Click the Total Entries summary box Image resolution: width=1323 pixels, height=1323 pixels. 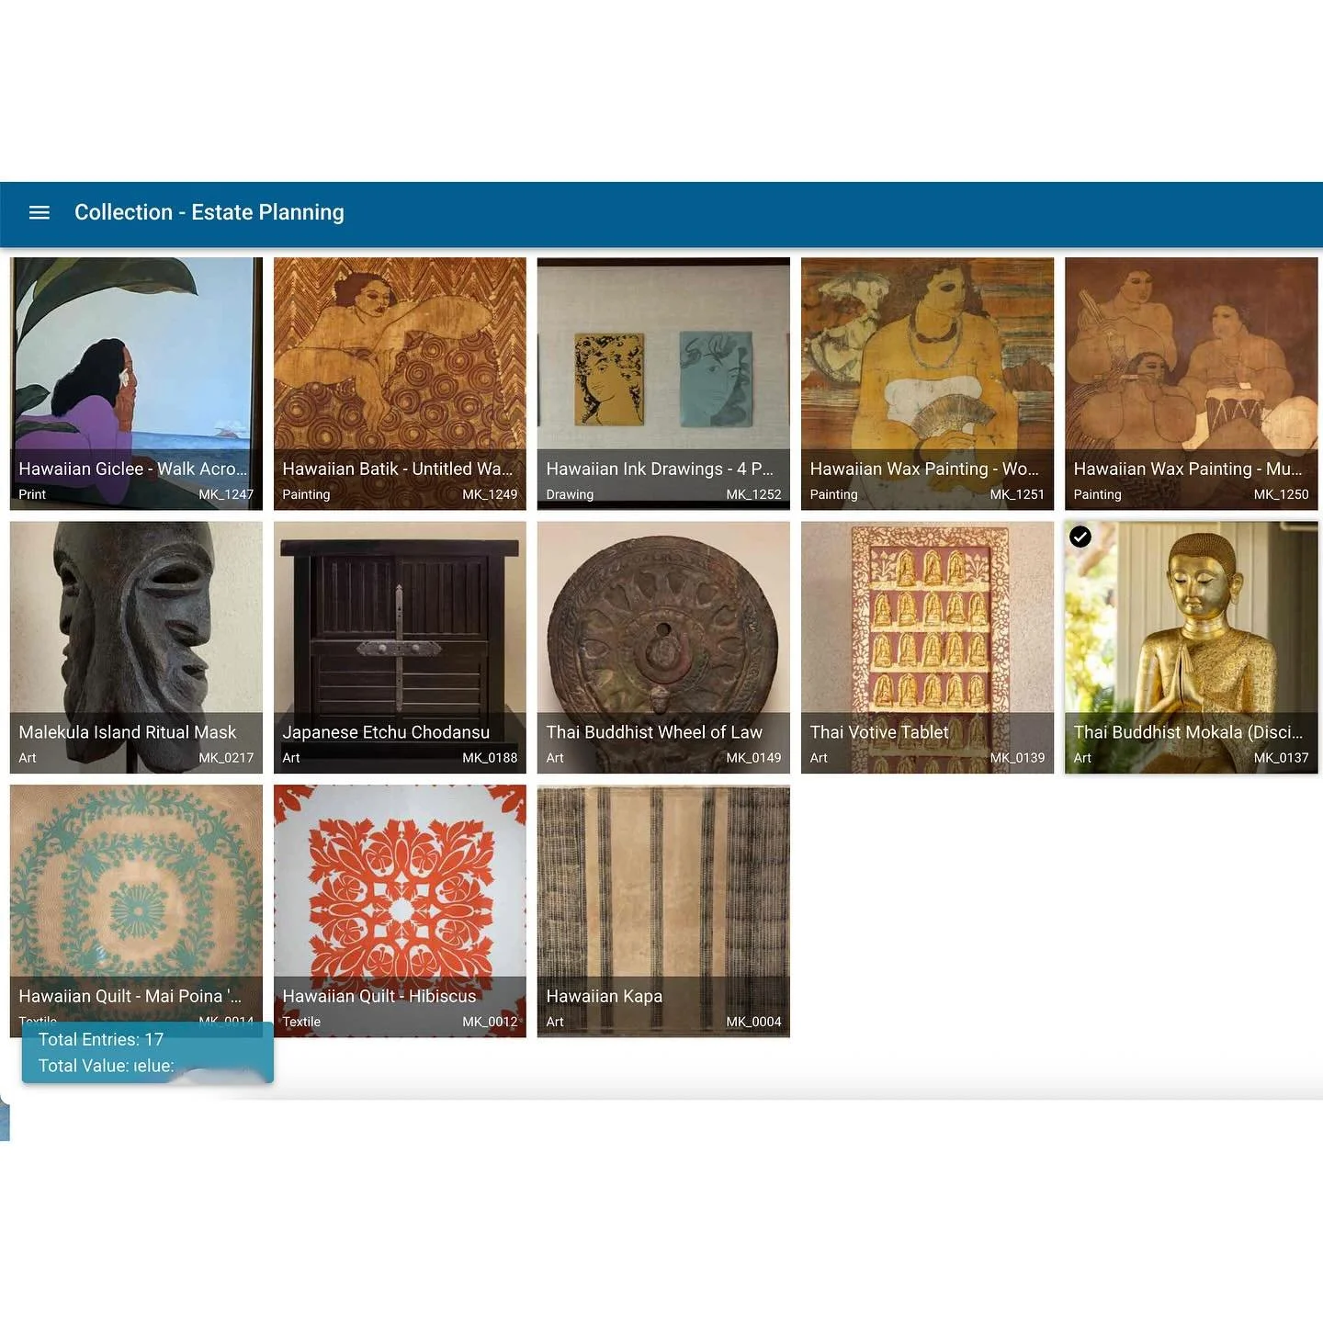tap(148, 1052)
